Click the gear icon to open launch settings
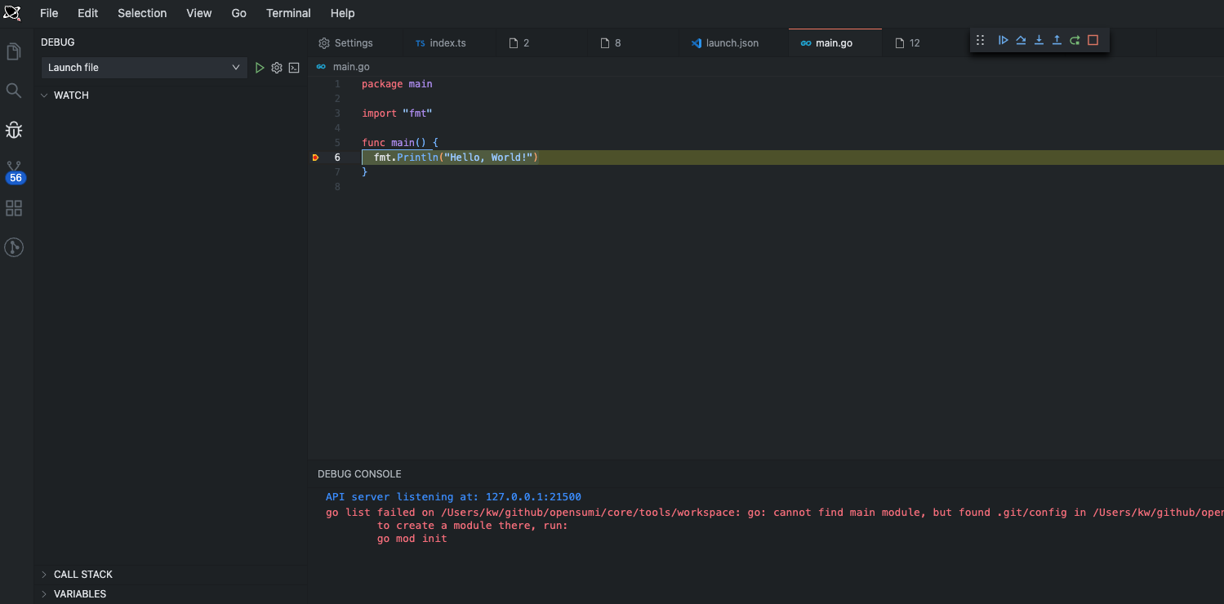Image resolution: width=1224 pixels, height=604 pixels. click(276, 67)
